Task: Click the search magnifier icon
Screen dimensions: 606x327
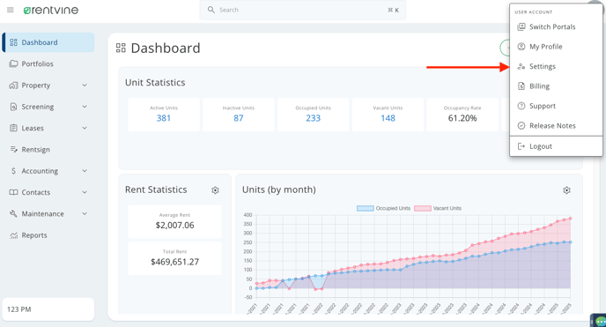Action: 211,10
